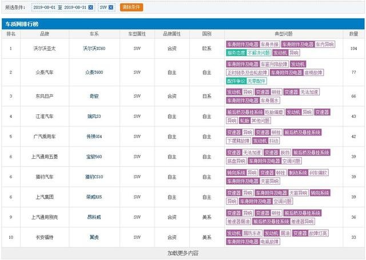Screen dimensions: 366x260
Task: Click the 差速器异响 problem tag
Action: click(x=303, y=221)
